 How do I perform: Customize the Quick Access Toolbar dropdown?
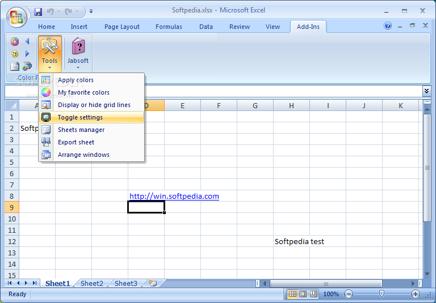point(91,12)
